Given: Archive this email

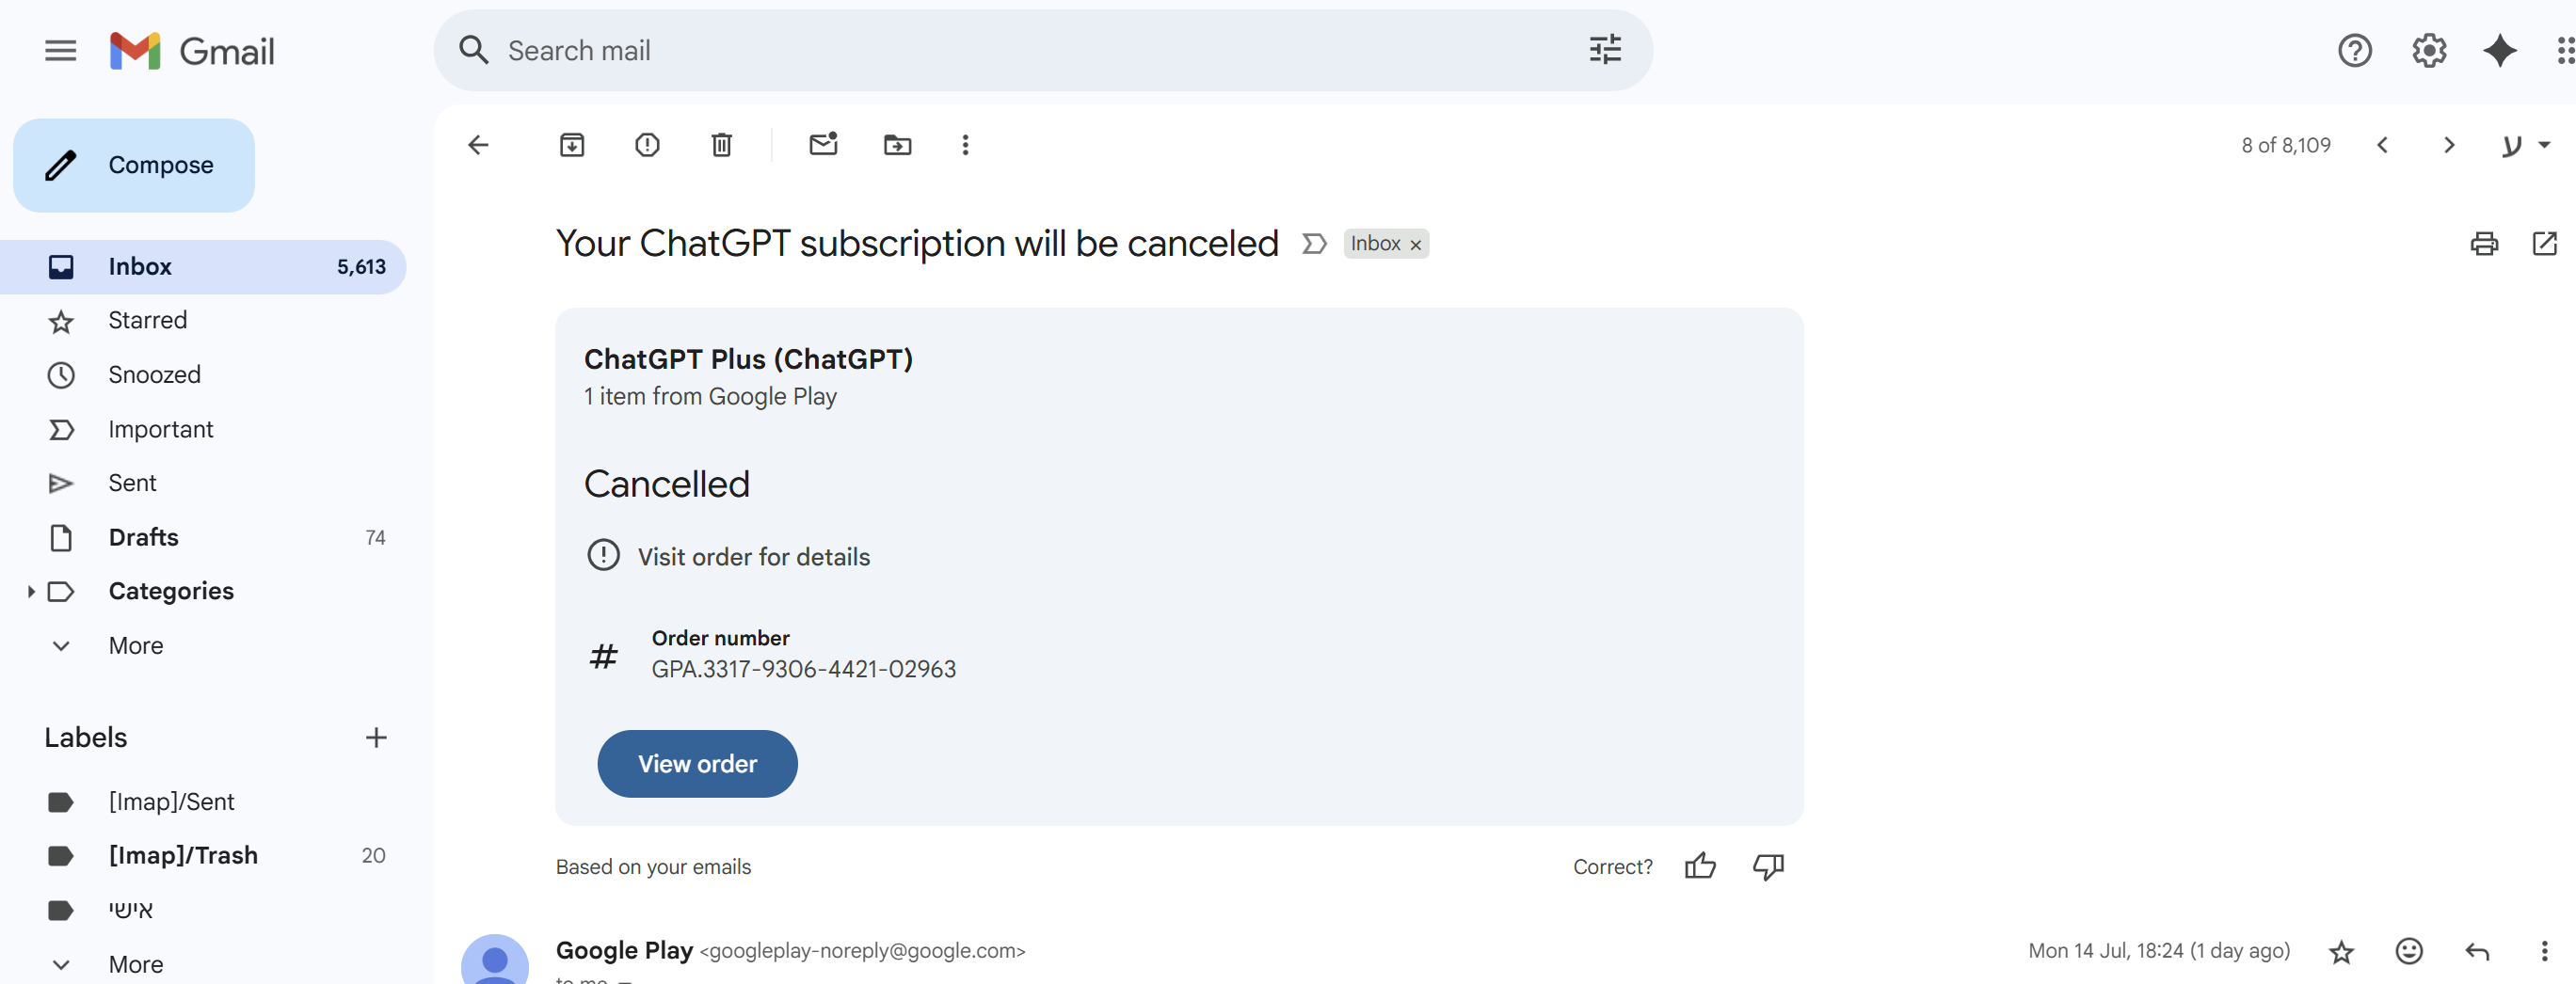Looking at the screenshot, I should (x=572, y=145).
